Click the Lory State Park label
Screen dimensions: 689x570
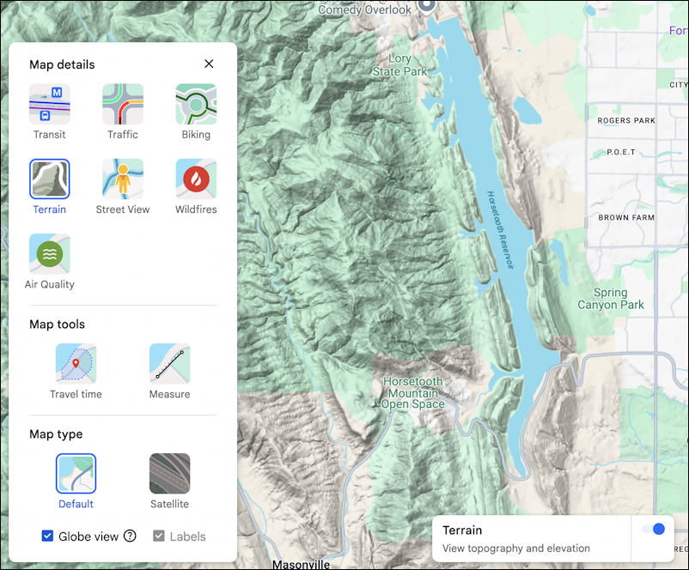coord(399,64)
